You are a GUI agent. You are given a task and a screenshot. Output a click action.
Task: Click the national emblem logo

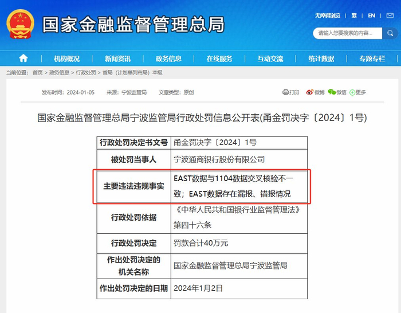tap(20, 24)
